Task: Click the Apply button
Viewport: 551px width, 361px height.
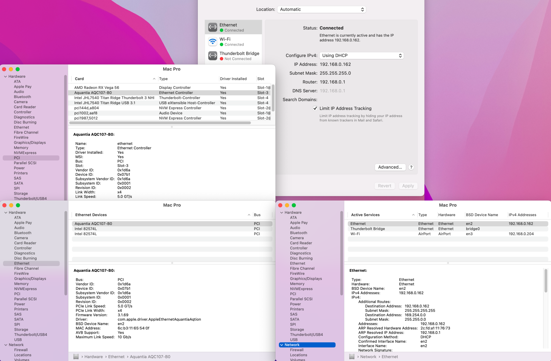Action: (408, 186)
